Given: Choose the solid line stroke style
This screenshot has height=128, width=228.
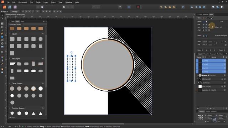Looking at the screenshot, I should [x=206, y=18].
